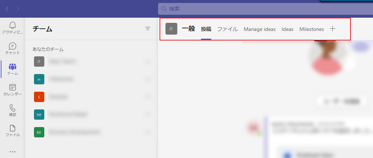Screen dimensions: 373x158
Task: Open the Manage ideas tab
Action: pyautogui.click(x=260, y=29)
